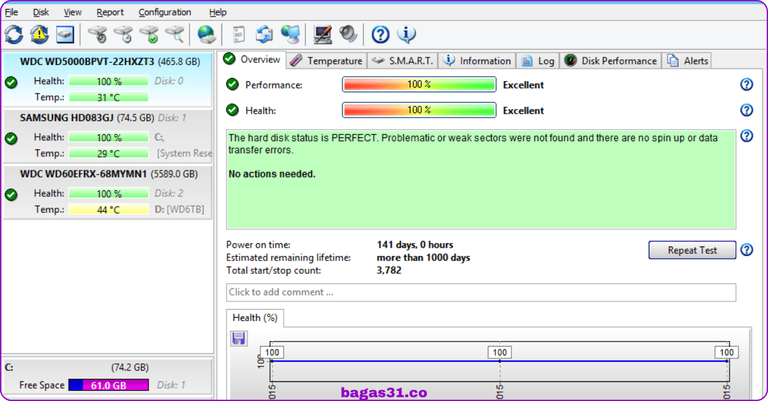Switch to the Temperature tab
The height and width of the screenshot is (401, 768).
tap(326, 61)
